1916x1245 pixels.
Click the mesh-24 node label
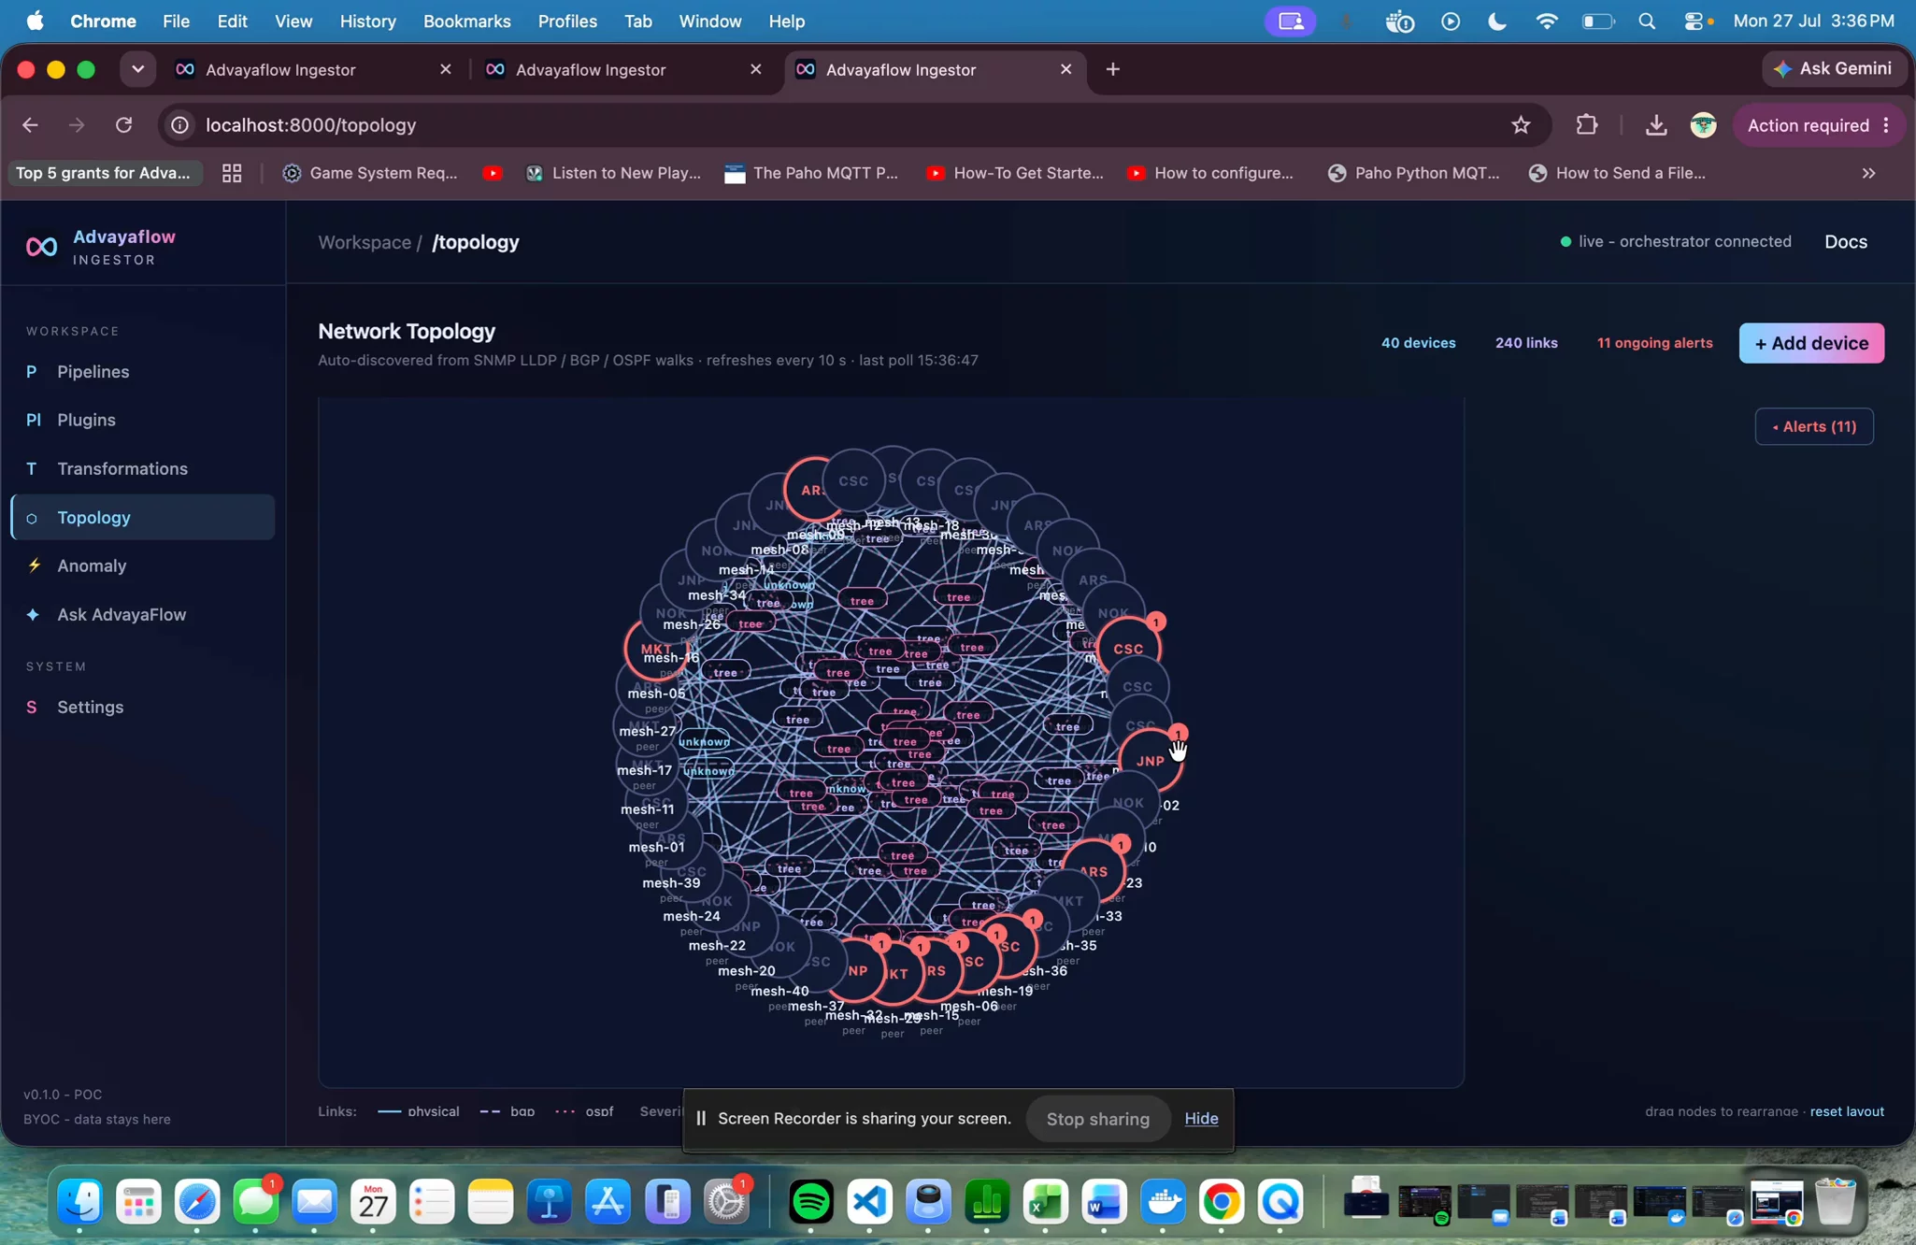[692, 917]
